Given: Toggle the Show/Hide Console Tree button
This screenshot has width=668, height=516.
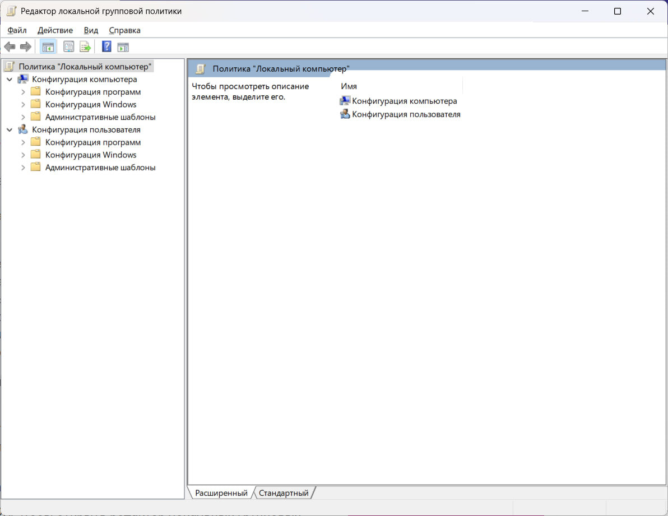Looking at the screenshot, I should coord(48,47).
